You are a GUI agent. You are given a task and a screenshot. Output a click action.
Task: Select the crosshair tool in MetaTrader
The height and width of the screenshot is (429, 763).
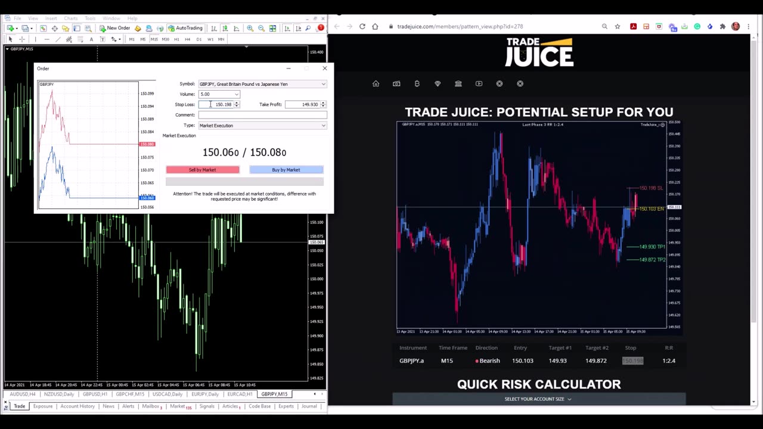pyautogui.click(x=22, y=39)
